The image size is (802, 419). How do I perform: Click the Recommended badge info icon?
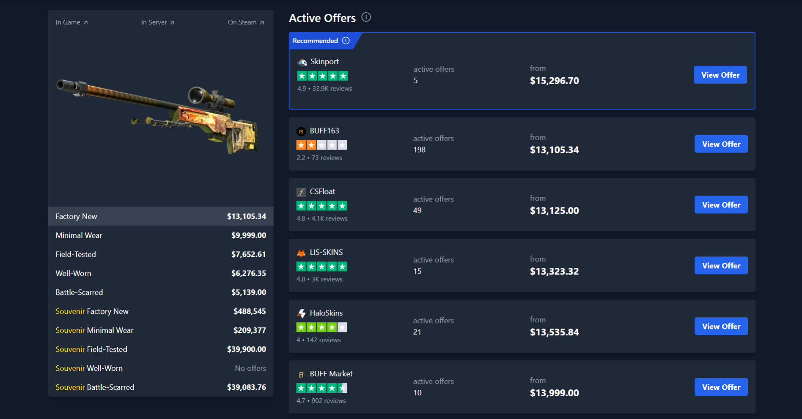[x=346, y=41]
